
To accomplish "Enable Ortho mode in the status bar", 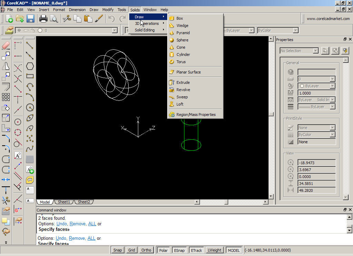I will pyautogui.click(x=146, y=250).
